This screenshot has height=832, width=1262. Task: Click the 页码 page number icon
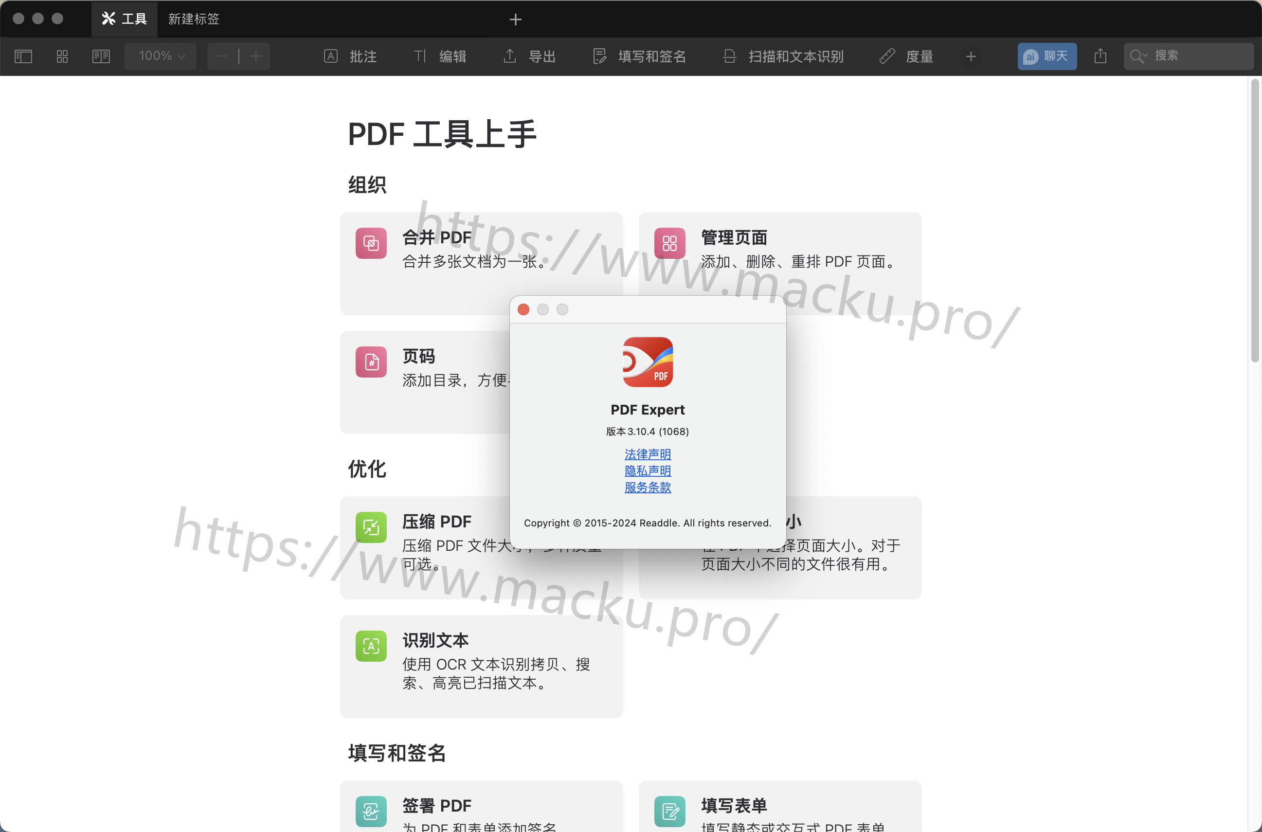pos(371,362)
